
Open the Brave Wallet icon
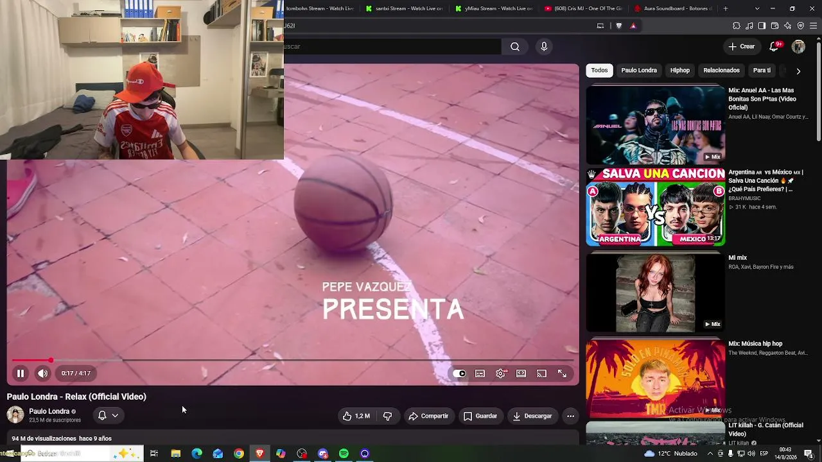774,26
